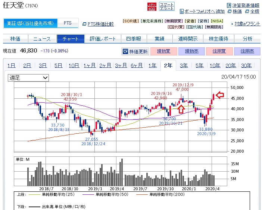
Task: Click the 無期限買 tag
Action: click(174, 21)
